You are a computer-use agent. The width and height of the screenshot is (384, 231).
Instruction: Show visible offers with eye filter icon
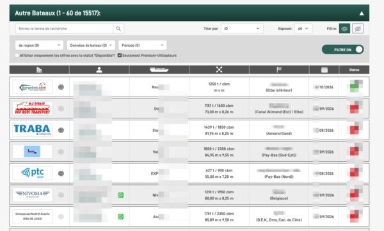[x=344, y=29]
